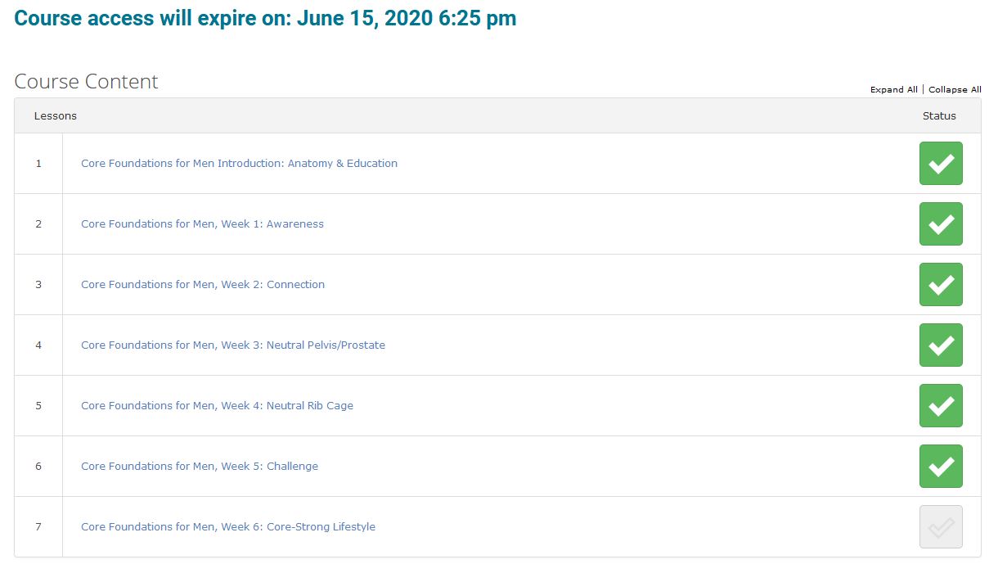Click the Week 4 Neutral Rib Cage checkmark
This screenshot has width=998, height=573.
(941, 406)
